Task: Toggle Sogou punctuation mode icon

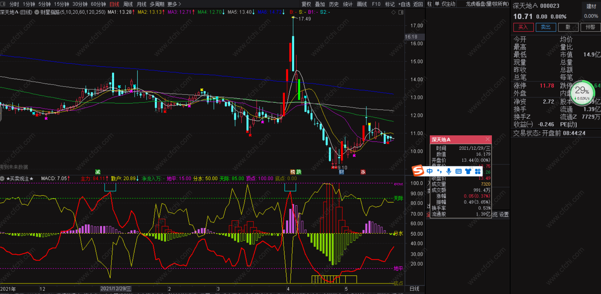Action: 439,171
